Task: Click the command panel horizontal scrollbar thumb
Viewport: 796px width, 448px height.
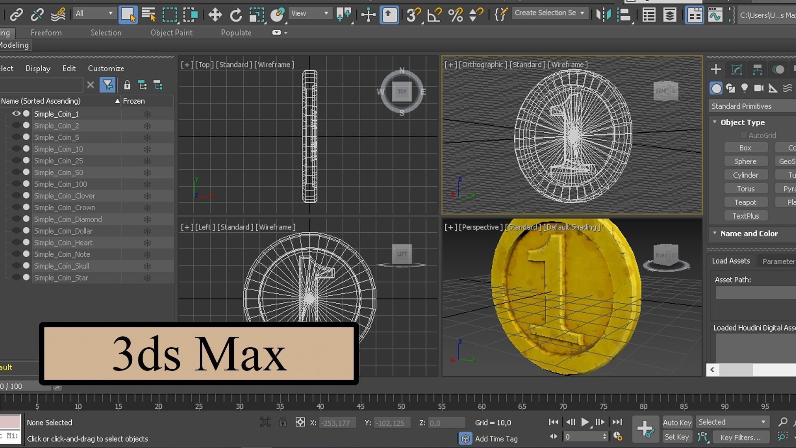Action: (736, 370)
